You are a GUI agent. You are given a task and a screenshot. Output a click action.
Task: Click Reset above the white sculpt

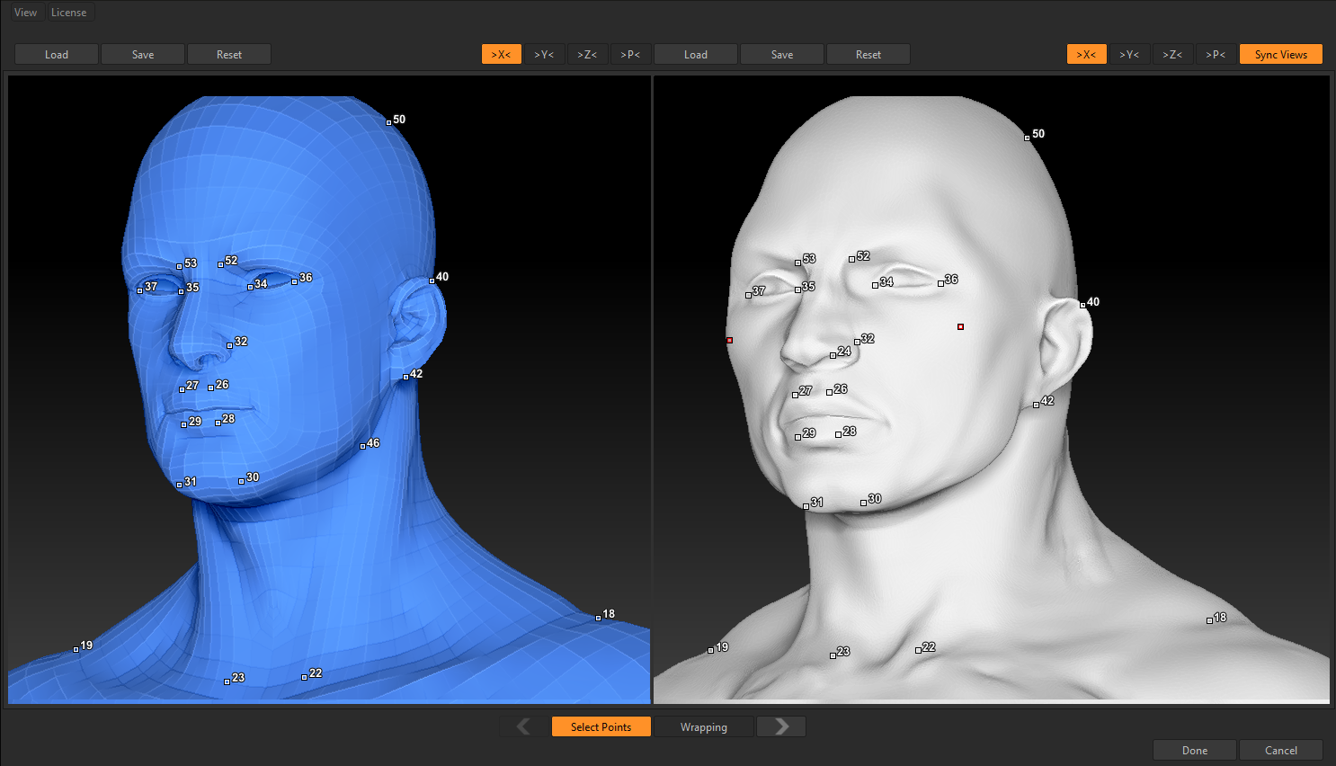[x=868, y=55]
